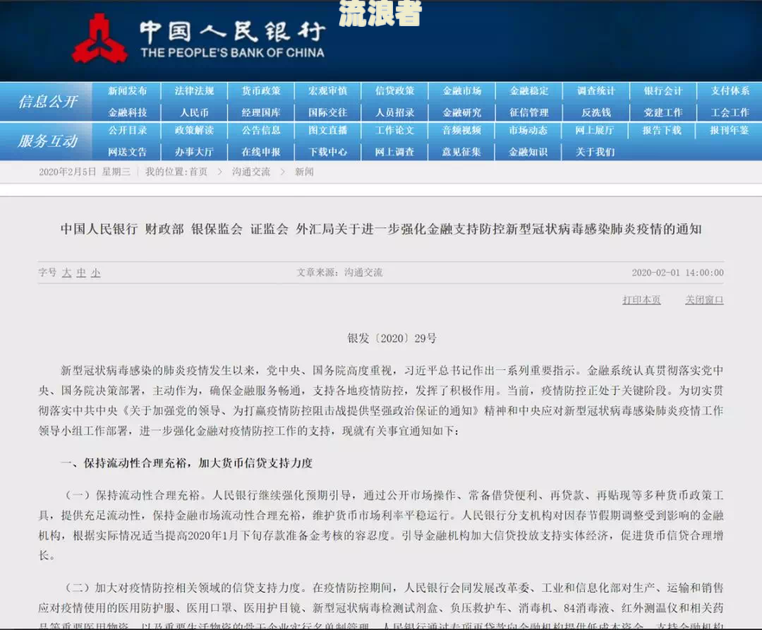Click the 文章来源: 沟通交流 text
This screenshot has height=630, width=762.
[x=339, y=273]
